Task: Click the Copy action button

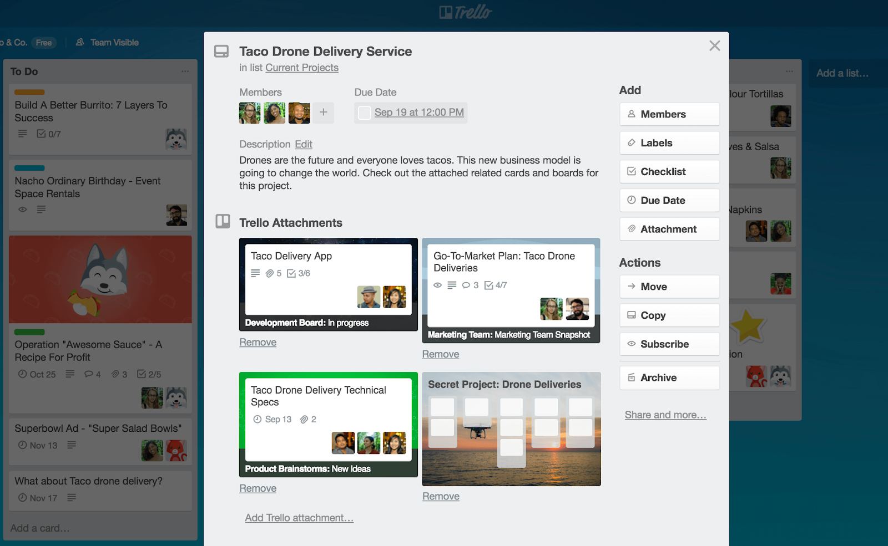Action: [x=669, y=315]
